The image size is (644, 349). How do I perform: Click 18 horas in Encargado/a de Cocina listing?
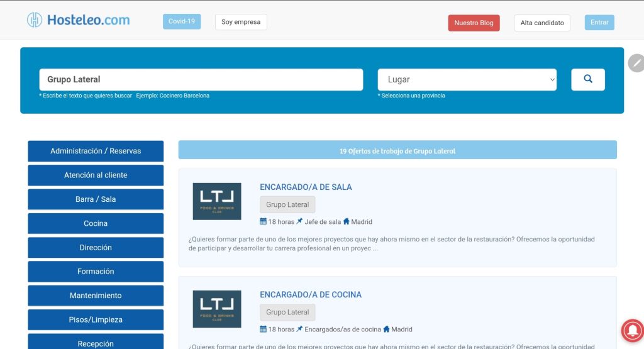281,330
